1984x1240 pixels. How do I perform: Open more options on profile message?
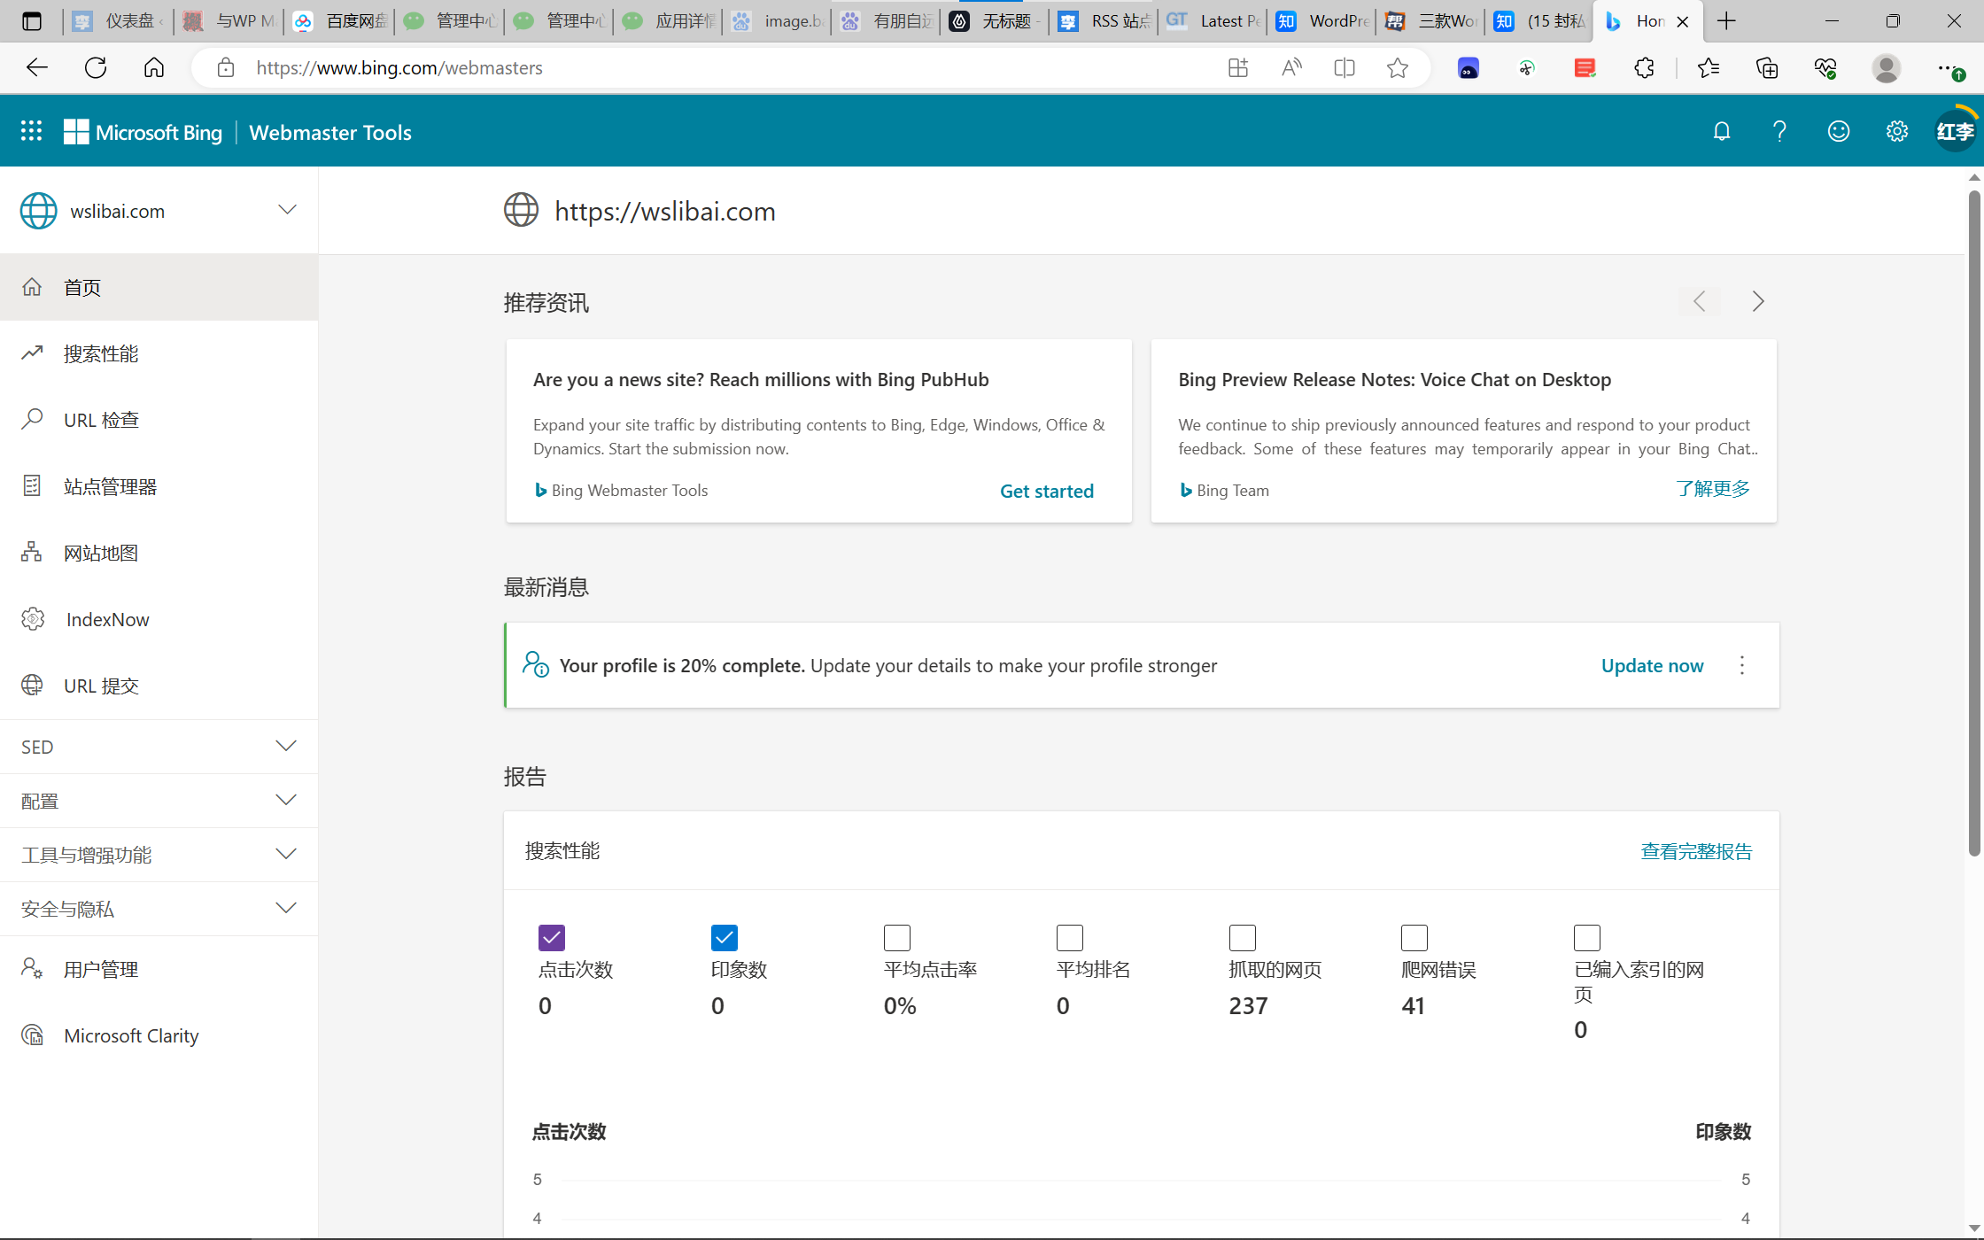tap(1742, 666)
